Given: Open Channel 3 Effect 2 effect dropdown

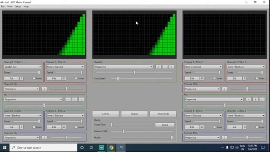Looking at the screenshot, I should coord(246,67).
